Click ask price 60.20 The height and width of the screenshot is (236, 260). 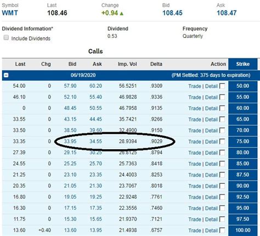95,86
